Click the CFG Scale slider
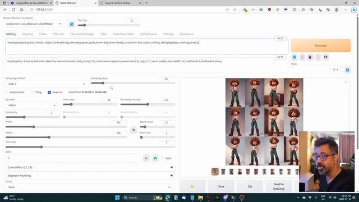359x202 pixels. click(x=90, y=147)
